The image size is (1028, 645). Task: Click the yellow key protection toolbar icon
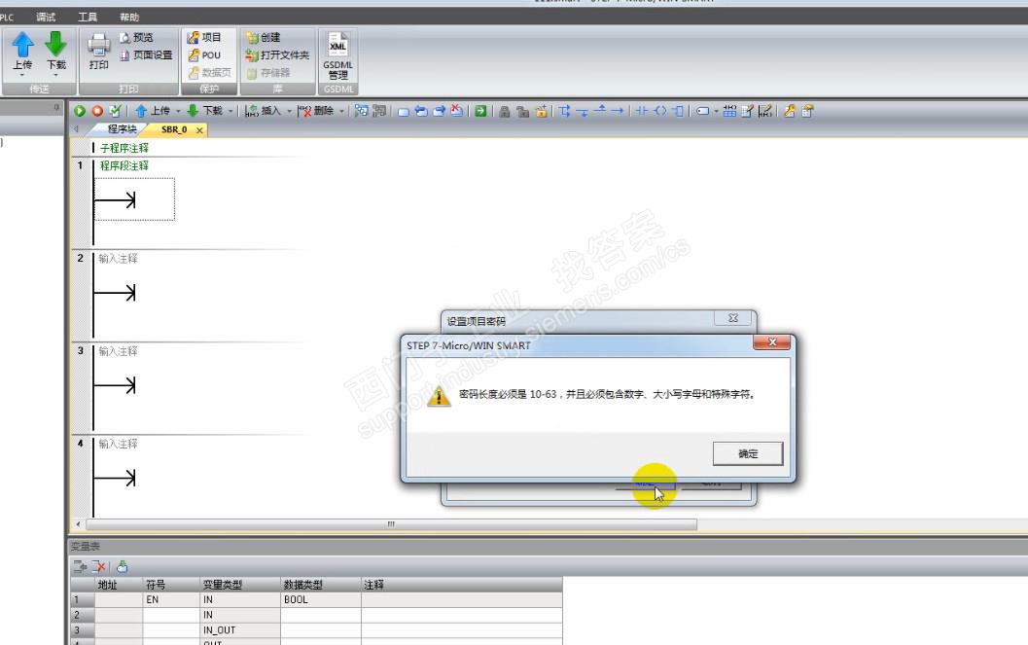click(790, 111)
